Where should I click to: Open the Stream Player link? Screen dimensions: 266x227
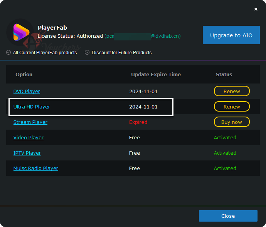(x=30, y=122)
